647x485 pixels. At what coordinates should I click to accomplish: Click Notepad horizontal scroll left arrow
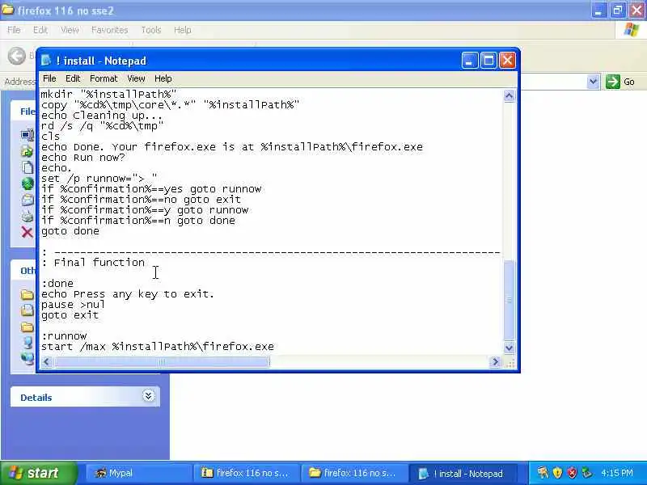(x=47, y=361)
